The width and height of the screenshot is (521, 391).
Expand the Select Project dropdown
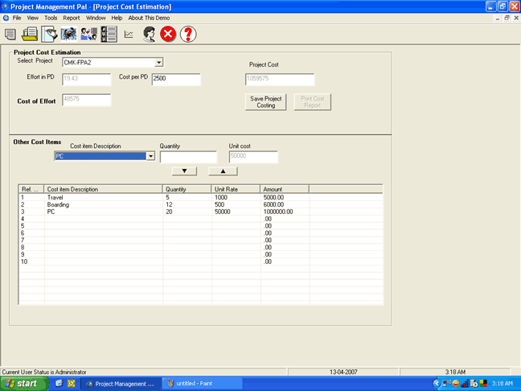(158, 62)
